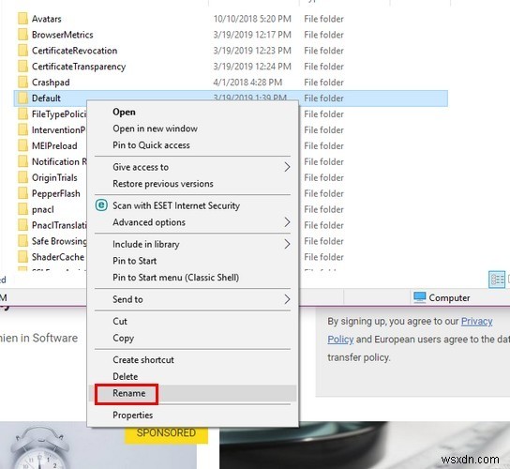Click the ESET Internet Security icon

coord(101,205)
